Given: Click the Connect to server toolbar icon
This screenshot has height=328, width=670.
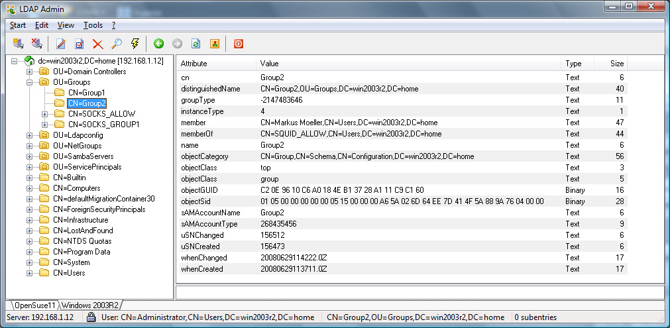Looking at the screenshot, I should click(18, 44).
